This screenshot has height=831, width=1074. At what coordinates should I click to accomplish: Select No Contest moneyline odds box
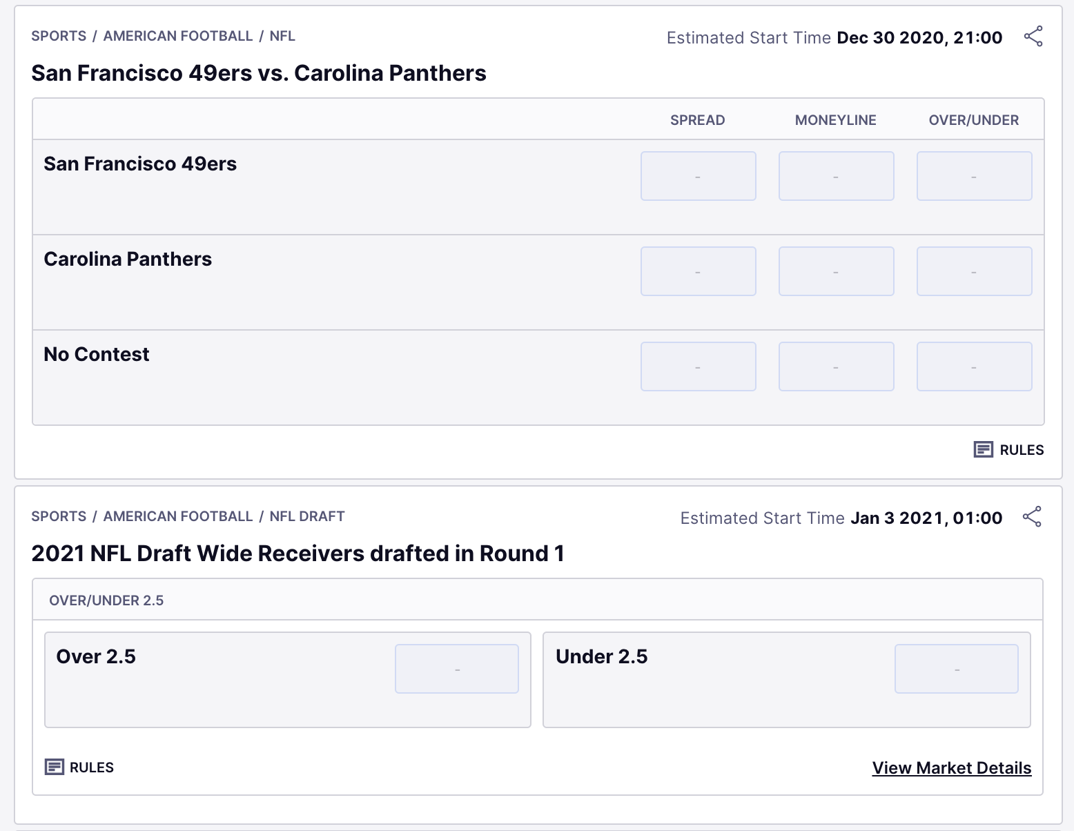click(x=836, y=366)
